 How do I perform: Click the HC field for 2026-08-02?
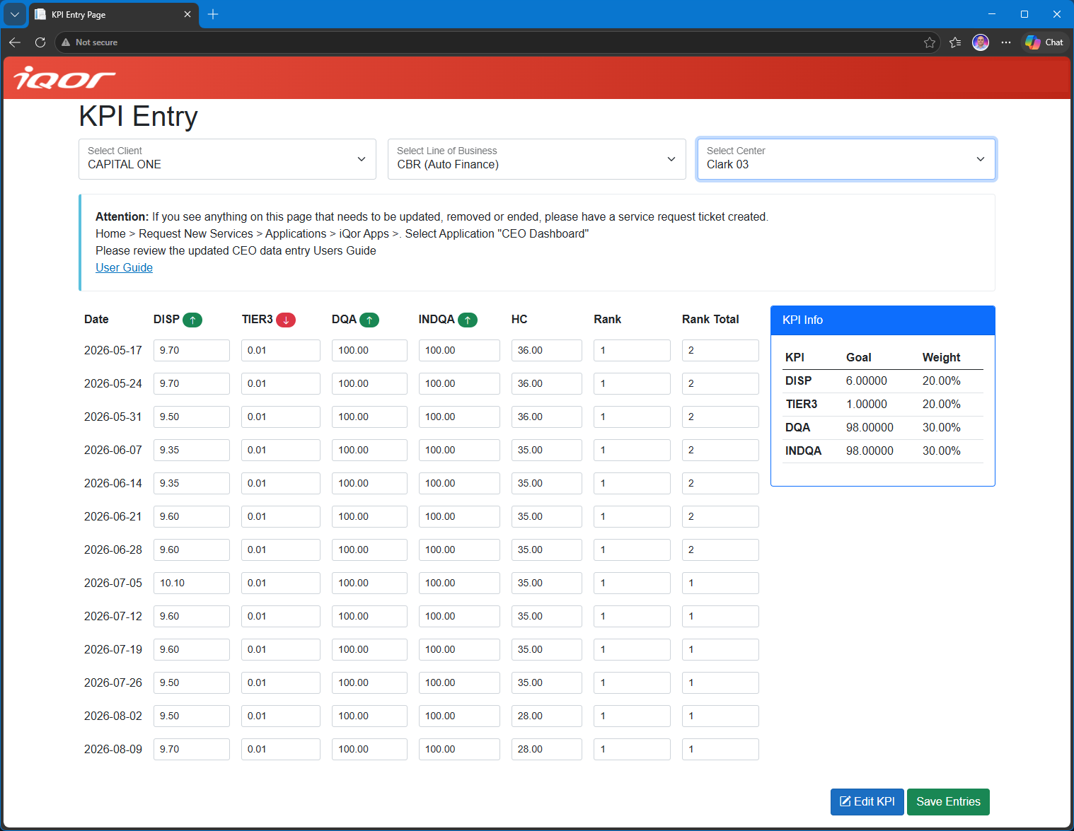pyautogui.click(x=547, y=716)
